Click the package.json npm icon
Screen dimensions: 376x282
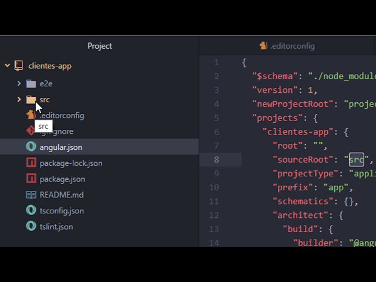pyautogui.click(x=31, y=179)
